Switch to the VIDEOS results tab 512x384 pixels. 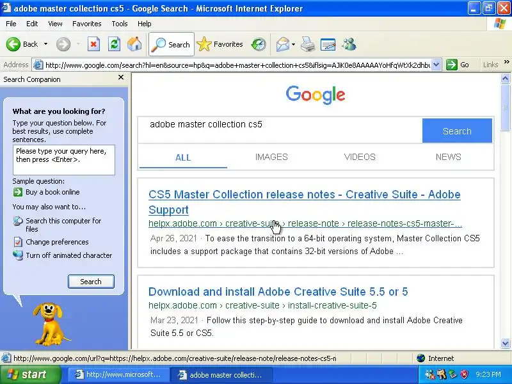coord(360,157)
